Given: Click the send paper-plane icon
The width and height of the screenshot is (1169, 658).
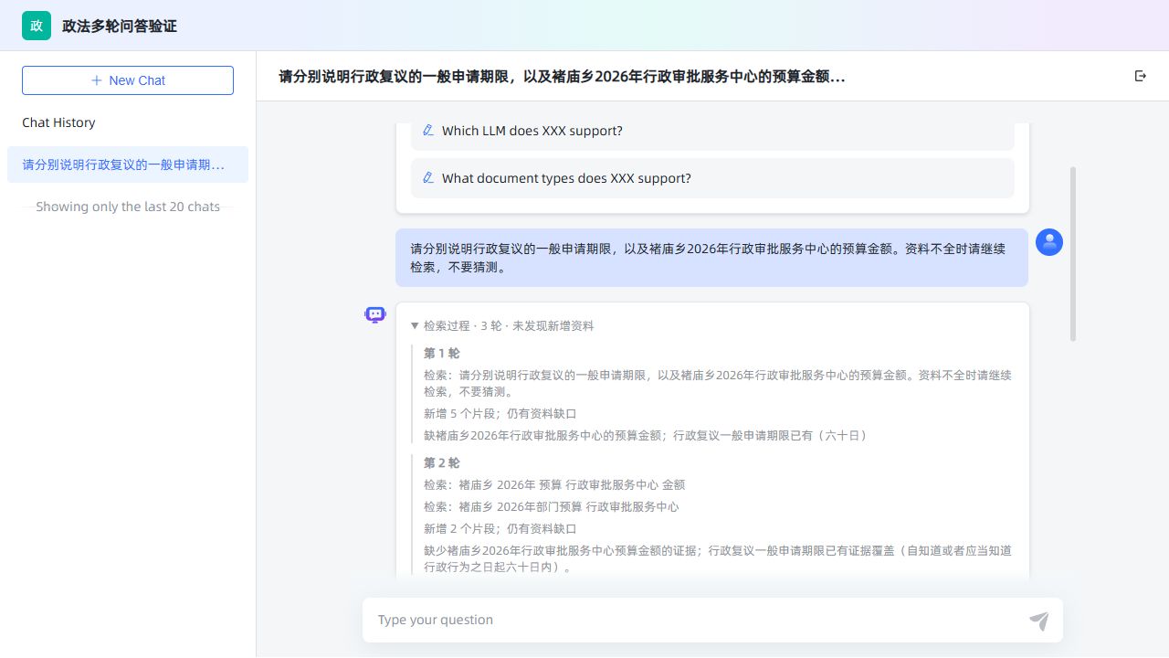Looking at the screenshot, I should [x=1038, y=621].
